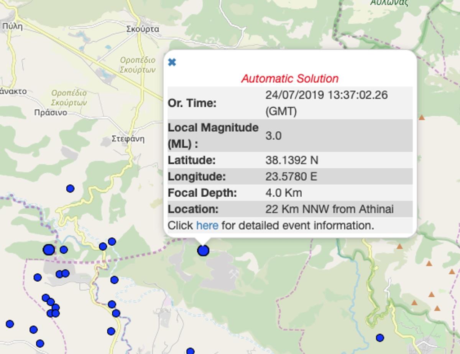The width and height of the screenshot is (460, 354).
Task: Click the Σκούρτα town label
Action: point(143,29)
